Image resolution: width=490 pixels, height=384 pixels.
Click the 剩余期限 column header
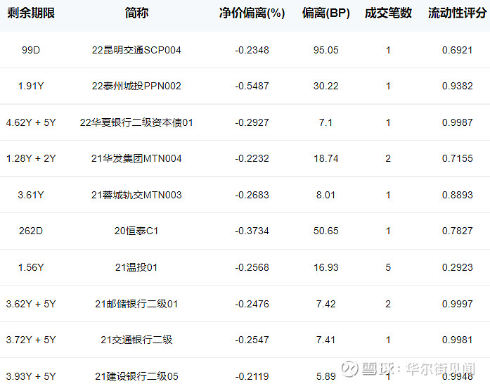pos(31,13)
